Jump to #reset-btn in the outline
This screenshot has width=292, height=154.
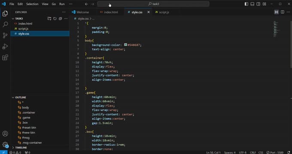[29, 127]
